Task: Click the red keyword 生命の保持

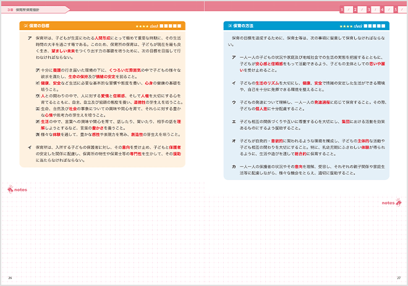Action: tap(78, 77)
